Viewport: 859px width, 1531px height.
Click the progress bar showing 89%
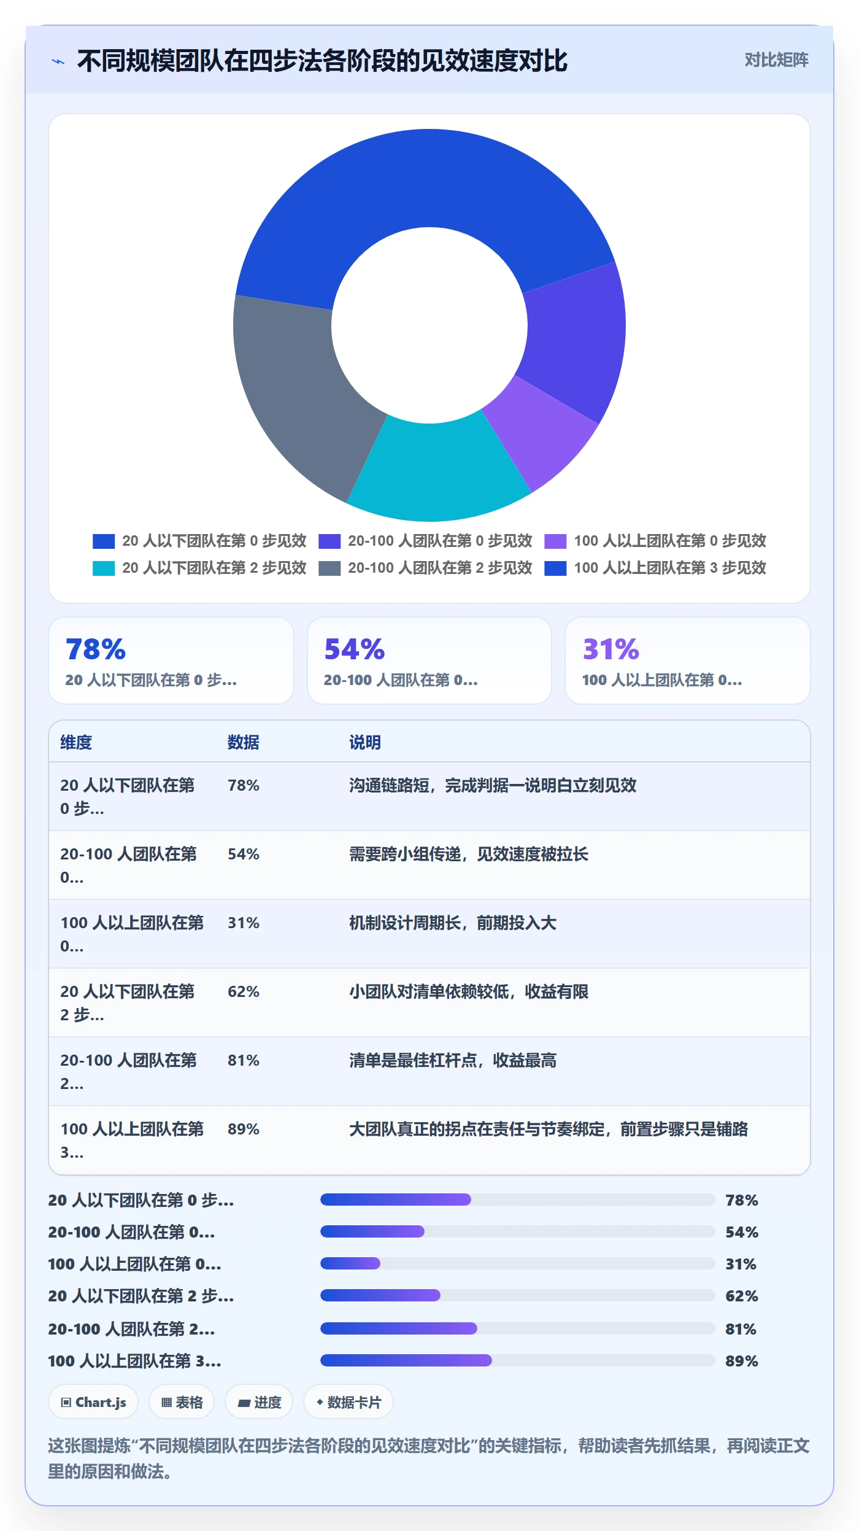[x=518, y=1360]
